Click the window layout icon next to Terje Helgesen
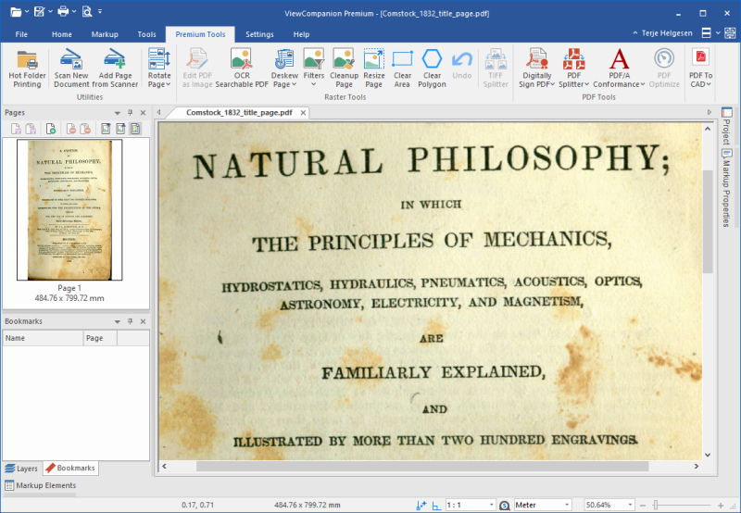 pos(706,33)
